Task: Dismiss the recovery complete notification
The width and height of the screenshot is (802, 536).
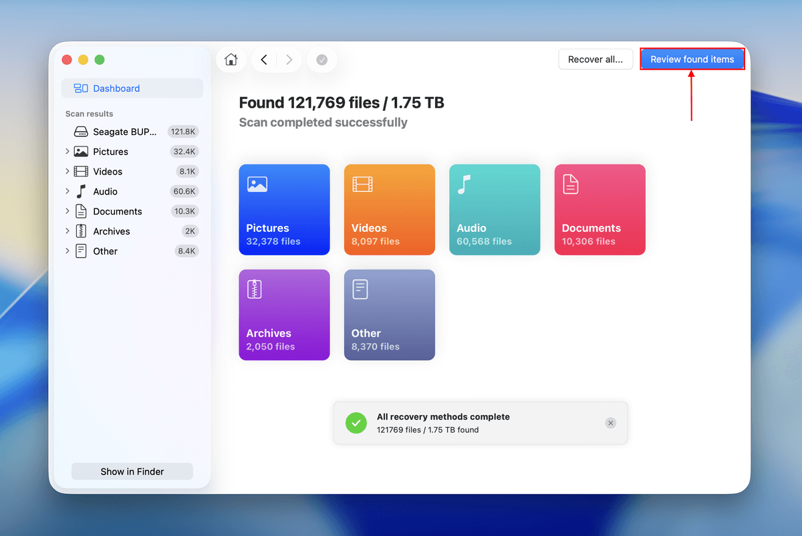Action: (x=610, y=423)
